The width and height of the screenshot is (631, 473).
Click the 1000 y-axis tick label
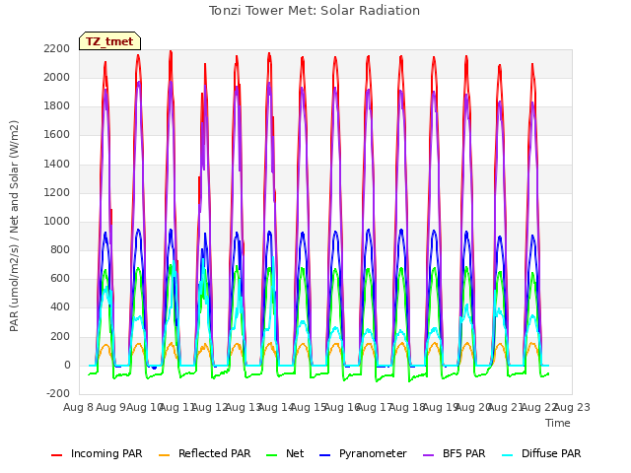coord(57,221)
